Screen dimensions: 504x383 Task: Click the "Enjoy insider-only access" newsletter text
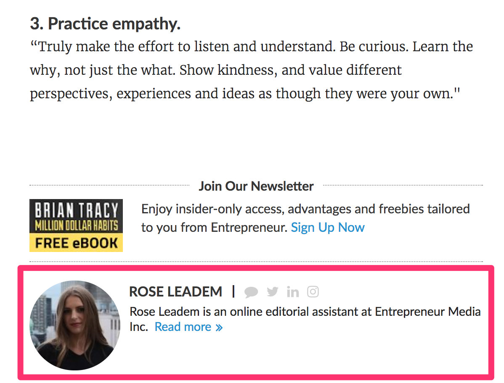coord(305,209)
